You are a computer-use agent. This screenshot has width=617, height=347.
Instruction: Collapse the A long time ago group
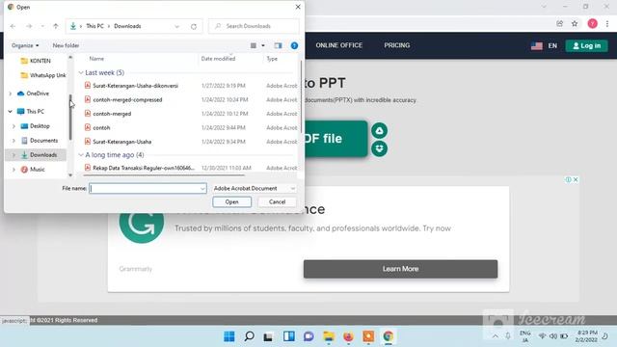point(81,155)
